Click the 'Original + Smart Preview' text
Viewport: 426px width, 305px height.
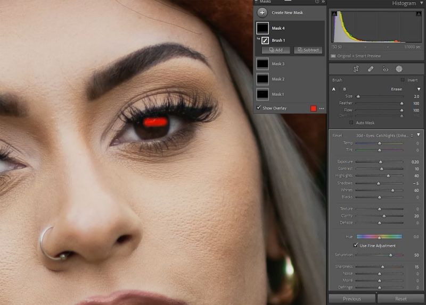click(359, 56)
